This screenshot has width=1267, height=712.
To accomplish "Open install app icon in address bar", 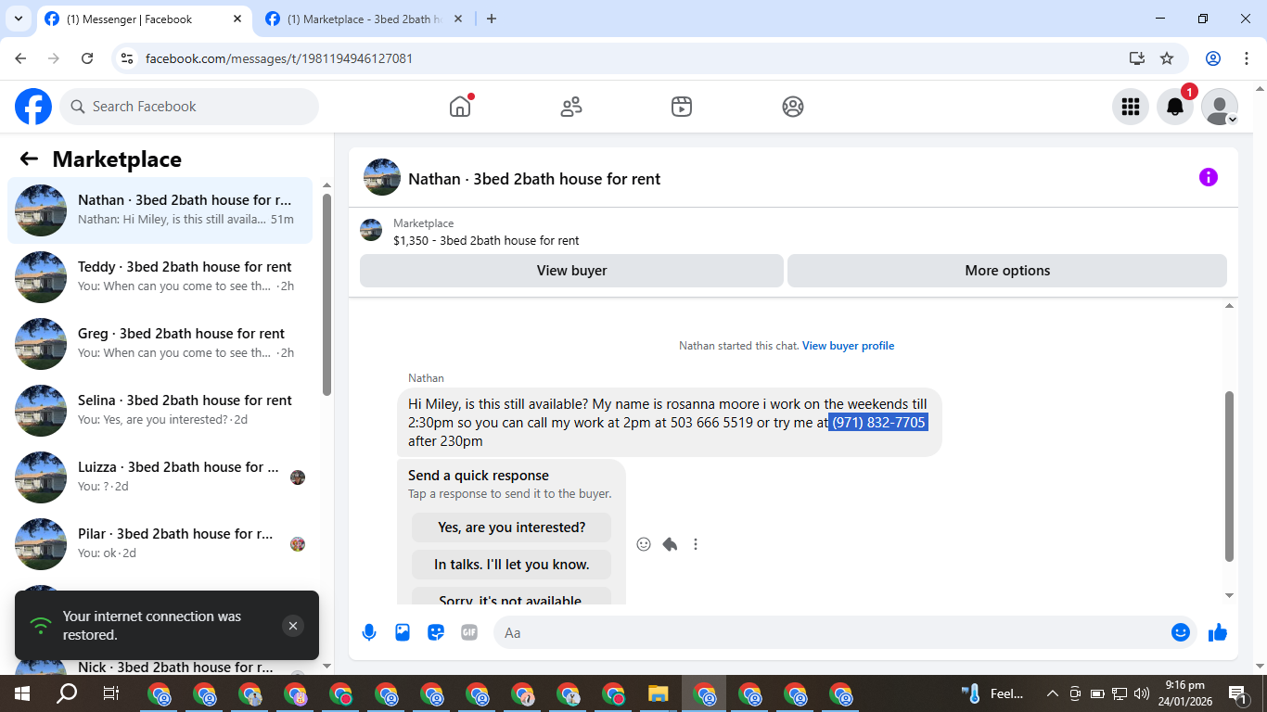I will [x=1137, y=58].
